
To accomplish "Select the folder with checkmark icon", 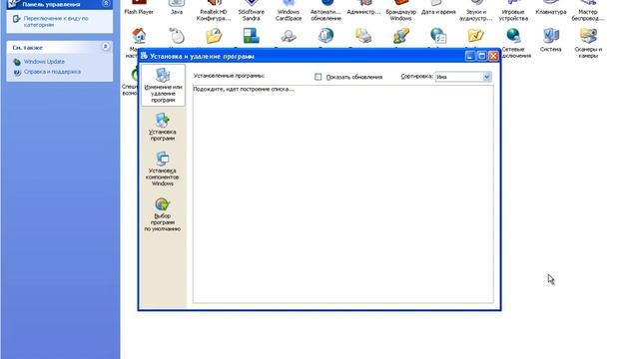I will (x=475, y=36).
